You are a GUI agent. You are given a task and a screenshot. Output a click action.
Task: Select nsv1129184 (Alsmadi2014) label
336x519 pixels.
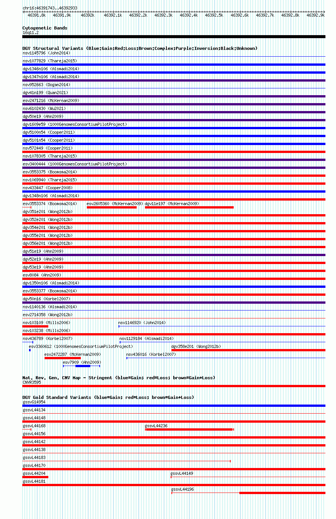(x=147, y=338)
